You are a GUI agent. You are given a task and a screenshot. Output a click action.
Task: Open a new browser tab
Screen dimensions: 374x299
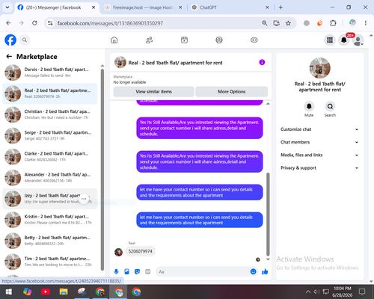tap(280, 7)
